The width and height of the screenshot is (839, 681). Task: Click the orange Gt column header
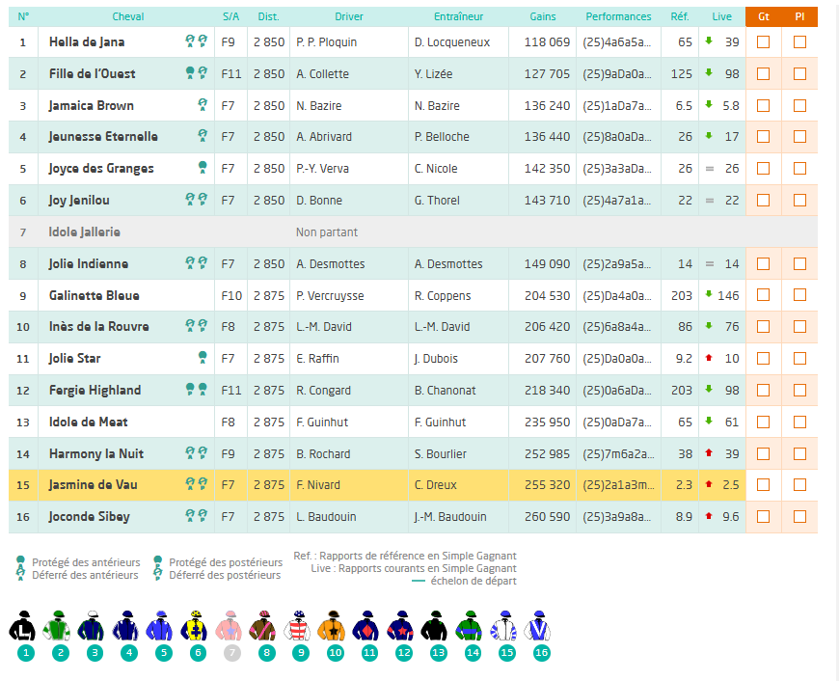tap(763, 16)
